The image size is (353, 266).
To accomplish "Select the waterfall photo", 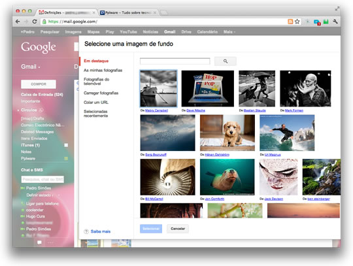I will [x=322, y=177].
